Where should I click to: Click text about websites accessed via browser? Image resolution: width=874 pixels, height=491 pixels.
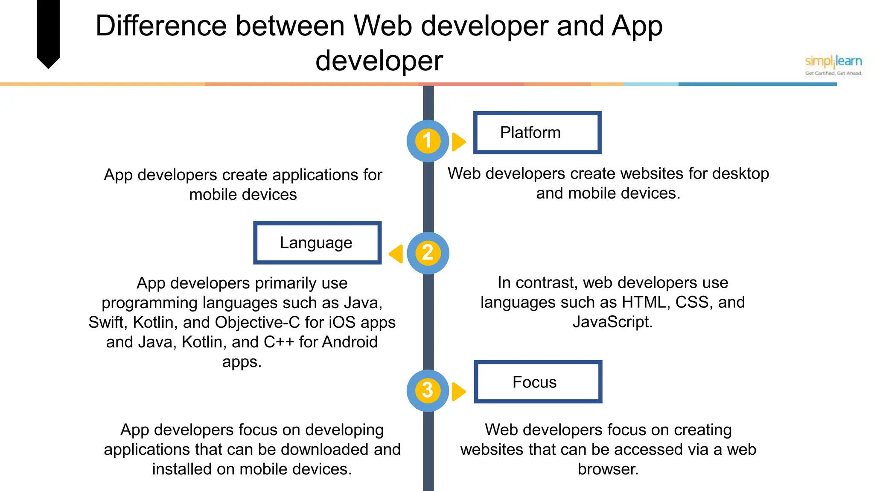[x=608, y=449]
